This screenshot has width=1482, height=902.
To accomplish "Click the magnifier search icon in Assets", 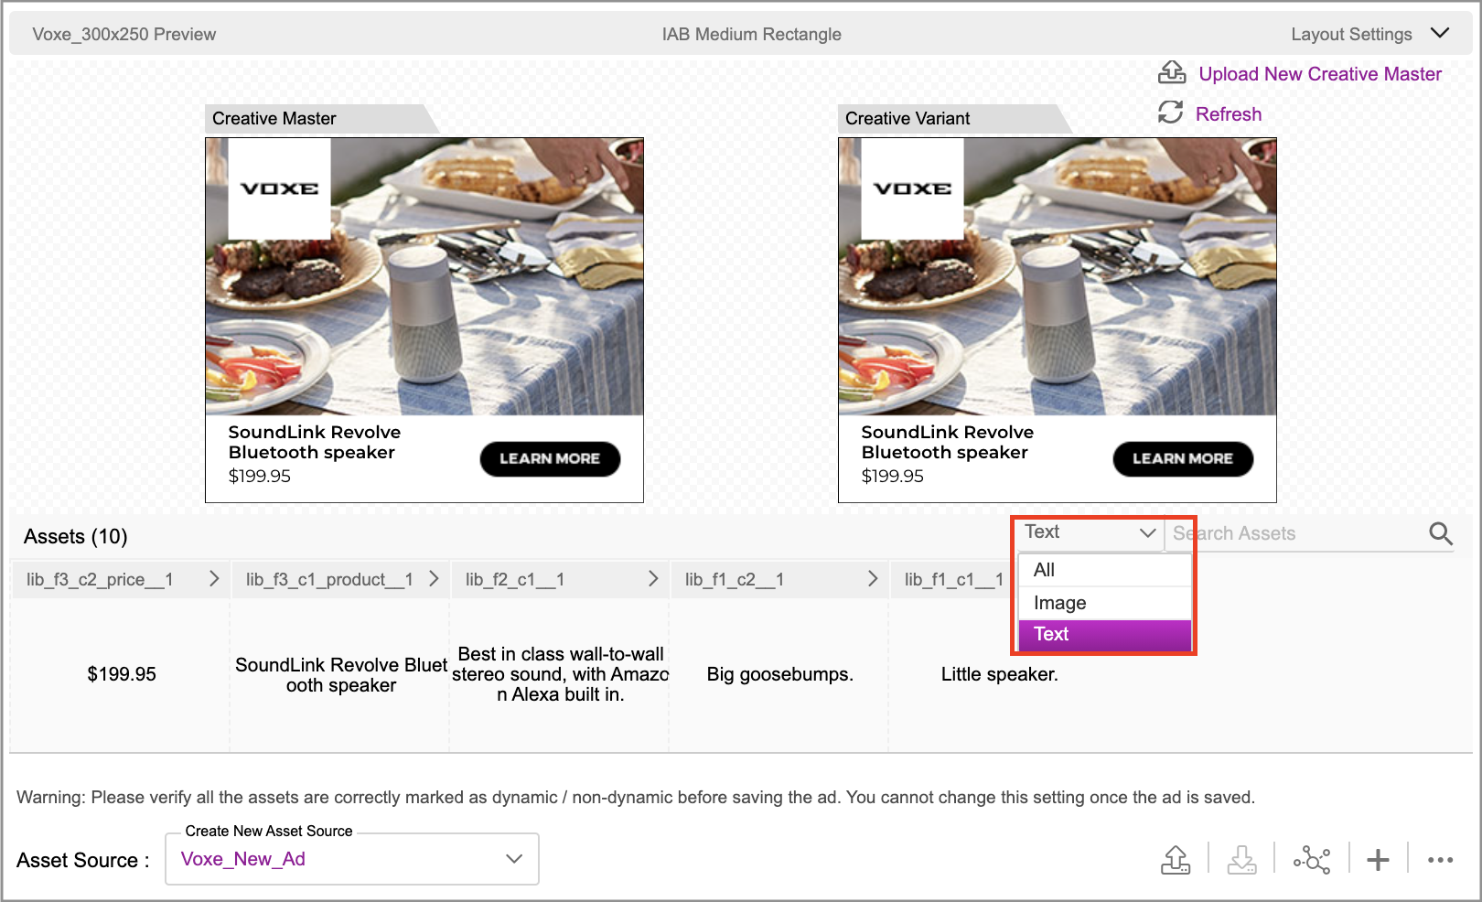I will (x=1441, y=533).
